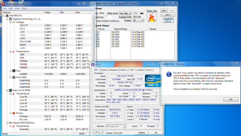Switch to the About tab in CPU-Z
Screen dimensions: 241x136
pyautogui.click(x=149, y=70)
